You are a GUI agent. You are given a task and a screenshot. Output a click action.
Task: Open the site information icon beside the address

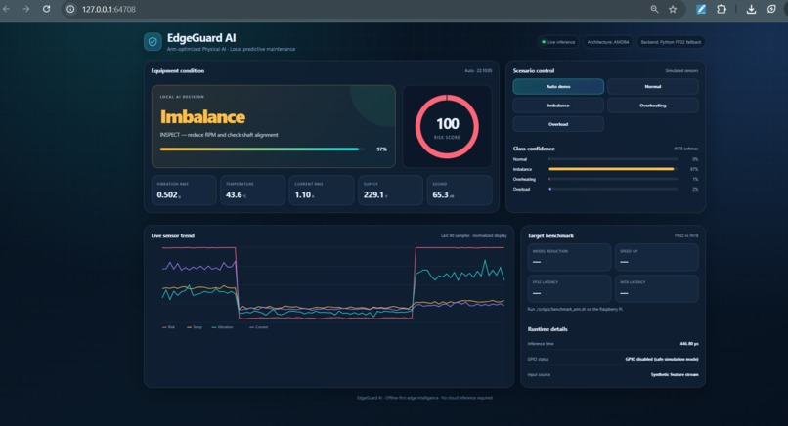click(70, 9)
